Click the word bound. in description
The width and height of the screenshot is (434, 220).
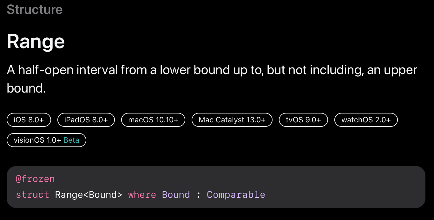(26, 88)
